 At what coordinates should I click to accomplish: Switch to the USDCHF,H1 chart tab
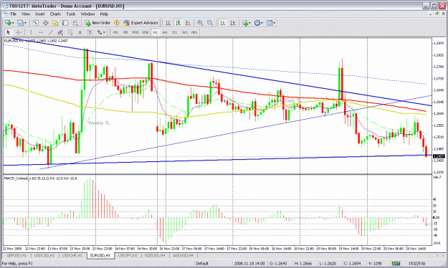(72, 255)
